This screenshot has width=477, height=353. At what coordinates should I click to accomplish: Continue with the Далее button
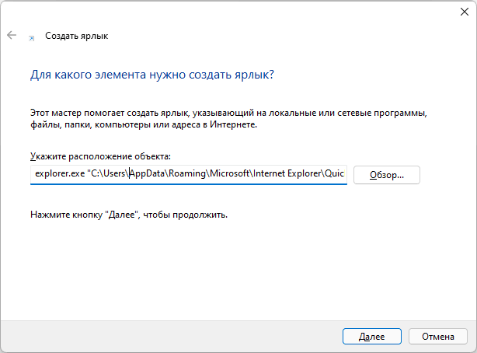372,336
